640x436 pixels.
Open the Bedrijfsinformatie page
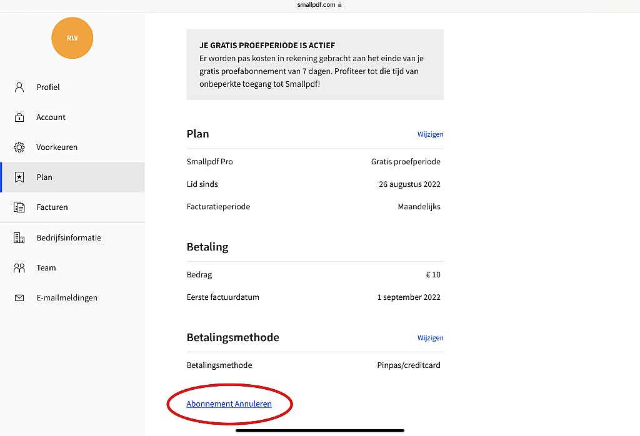point(69,238)
